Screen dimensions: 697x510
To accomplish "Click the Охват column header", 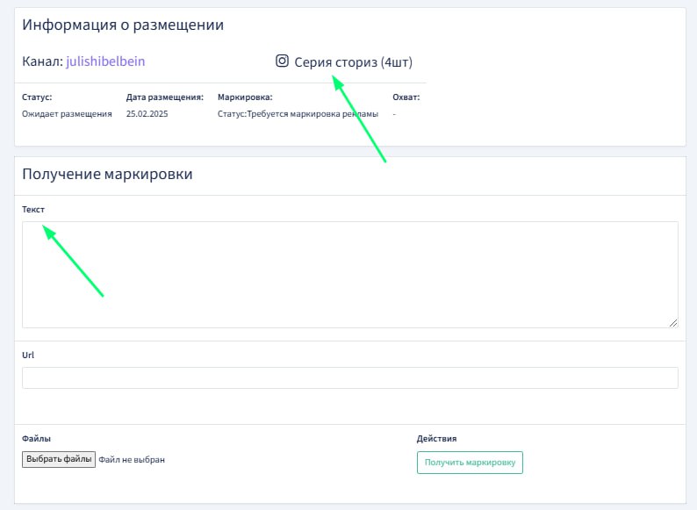I will pos(406,97).
